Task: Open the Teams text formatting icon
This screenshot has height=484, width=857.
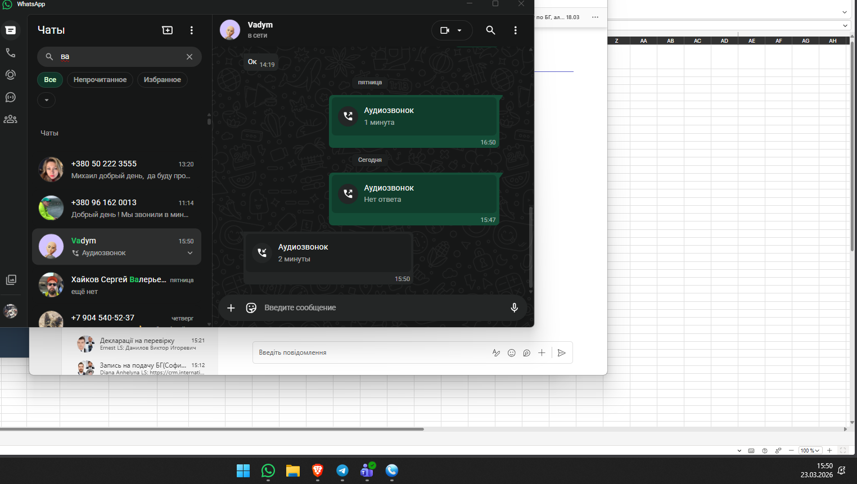Action: [x=496, y=353]
